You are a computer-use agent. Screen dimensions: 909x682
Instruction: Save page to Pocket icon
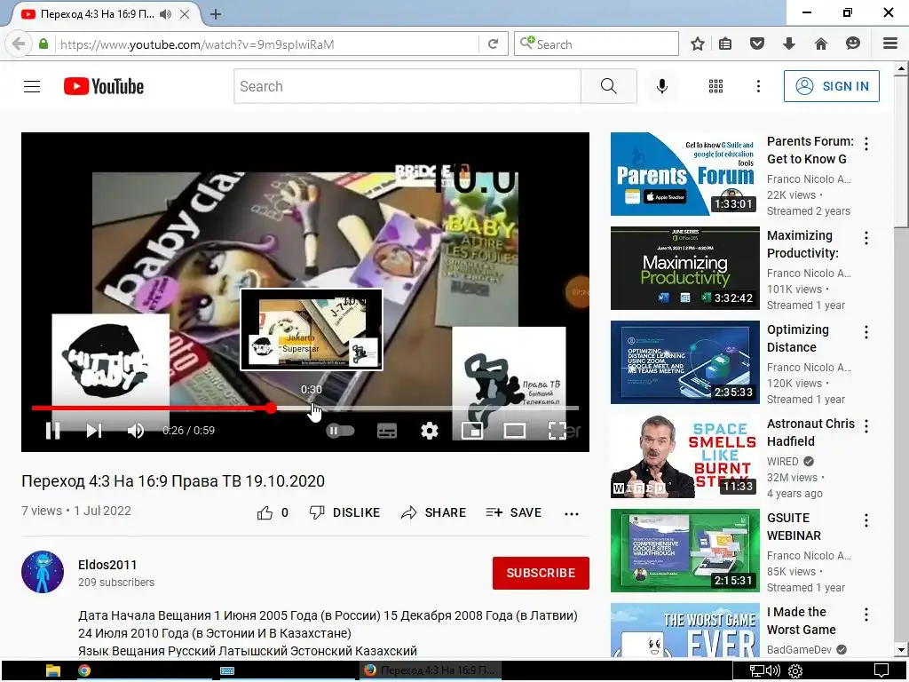point(757,44)
